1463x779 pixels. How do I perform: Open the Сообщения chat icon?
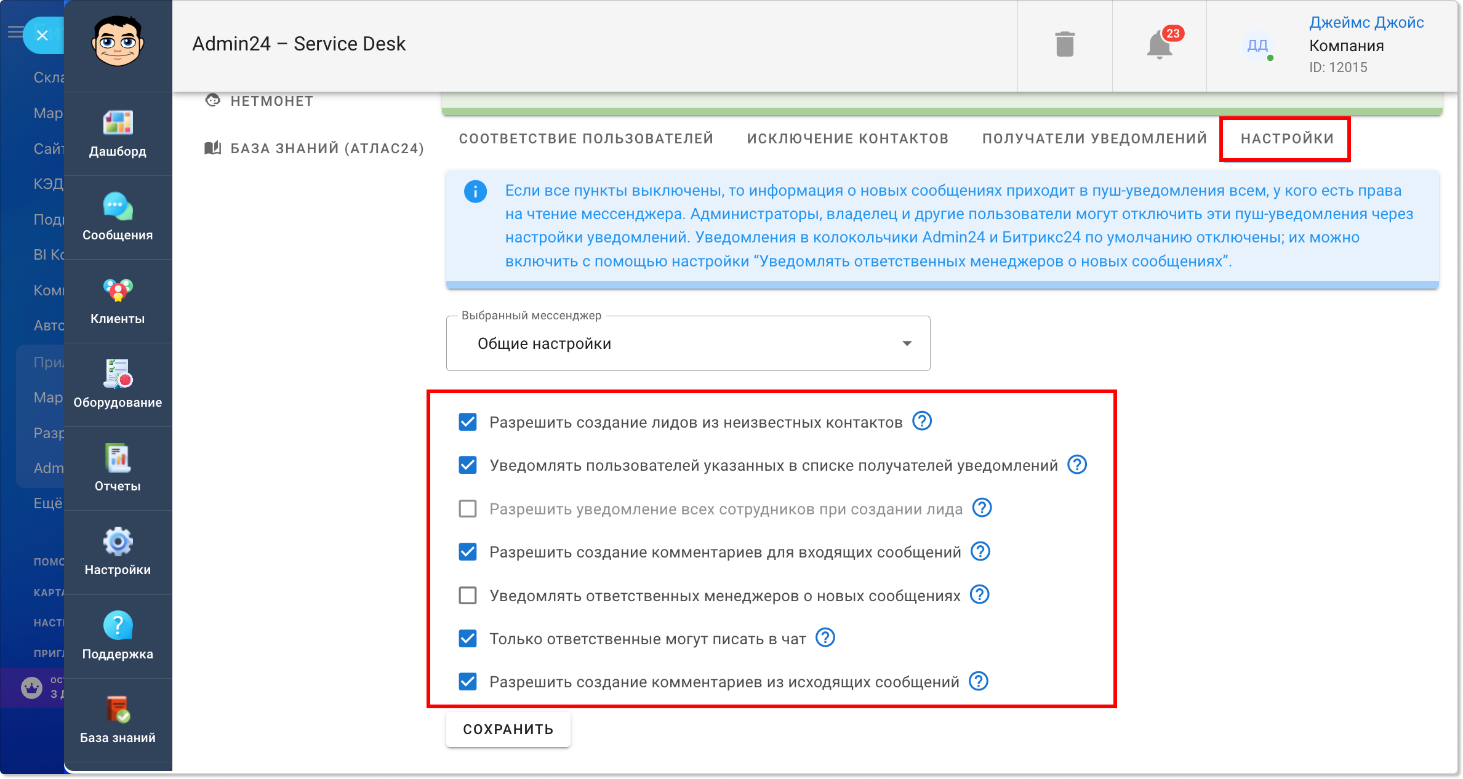point(118,207)
